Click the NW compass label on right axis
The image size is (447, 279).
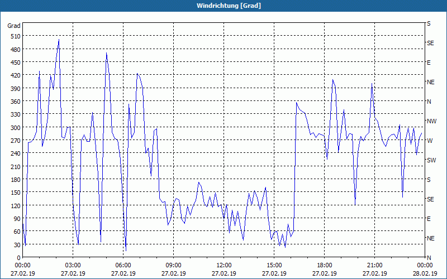pyautogui.click(x=431, y=121)
